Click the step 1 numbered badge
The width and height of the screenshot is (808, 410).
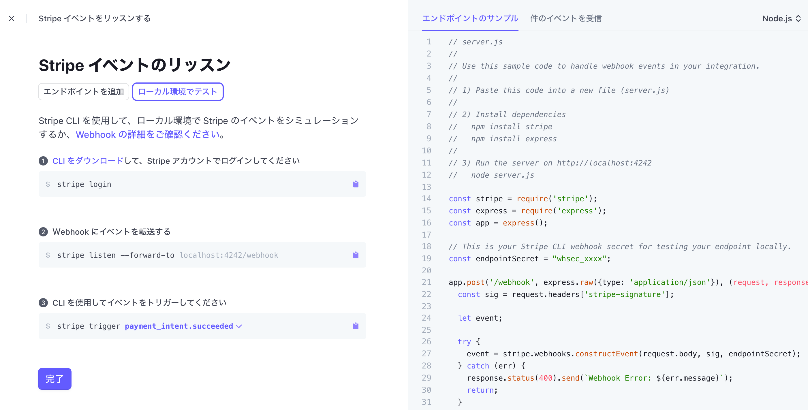coord(43,161)
